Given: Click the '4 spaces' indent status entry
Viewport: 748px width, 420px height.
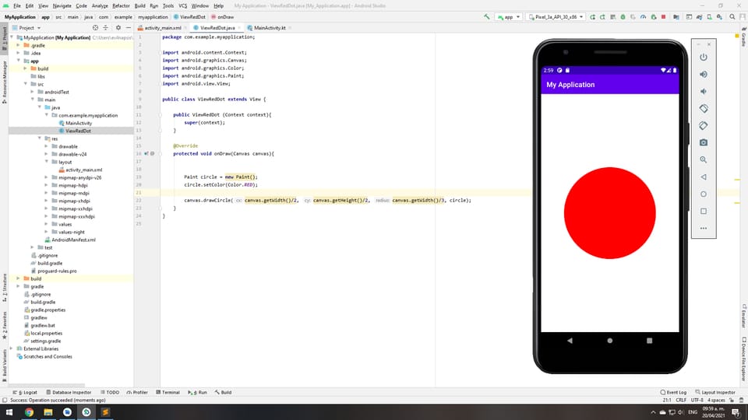Looking at the screenshot, I should pyautogui.click(x=716, y=400).
